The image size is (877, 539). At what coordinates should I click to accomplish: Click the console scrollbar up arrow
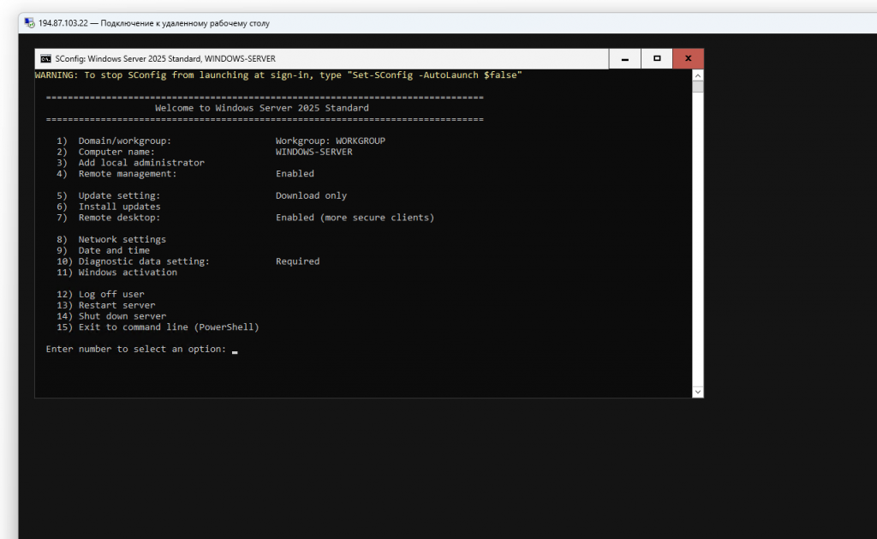697,75
